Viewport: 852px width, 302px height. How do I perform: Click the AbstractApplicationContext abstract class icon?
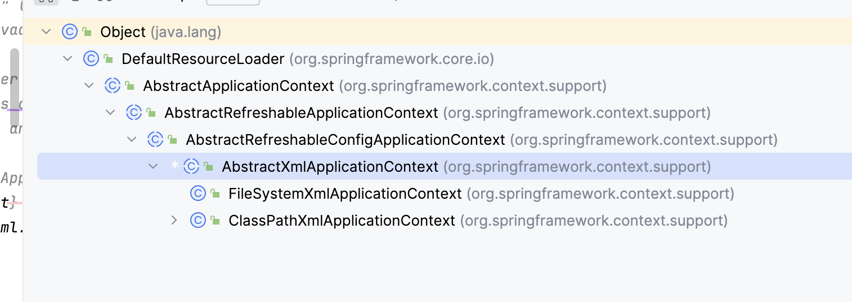coord(112,86)
